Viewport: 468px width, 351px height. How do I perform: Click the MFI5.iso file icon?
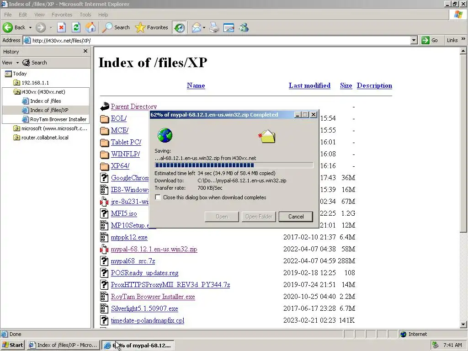tap(104, 213)
